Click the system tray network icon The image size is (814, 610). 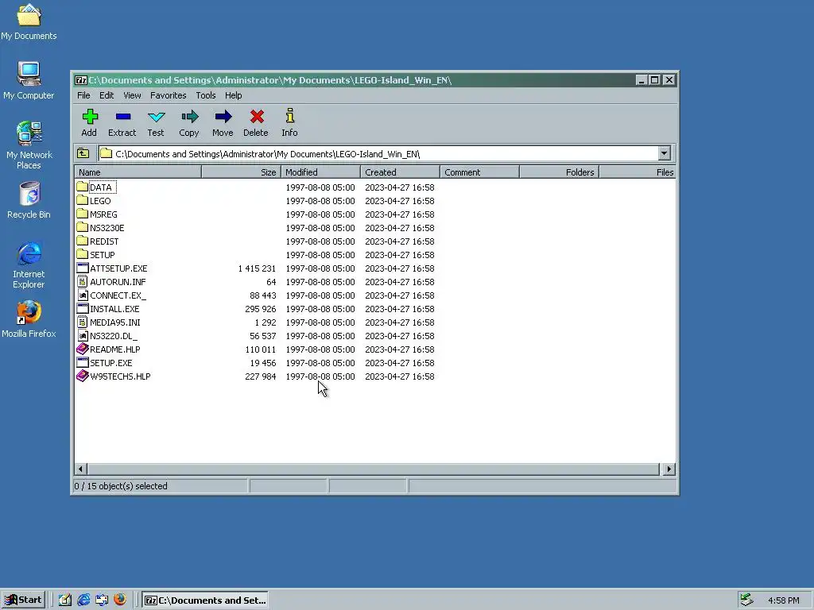pos(746,600)
